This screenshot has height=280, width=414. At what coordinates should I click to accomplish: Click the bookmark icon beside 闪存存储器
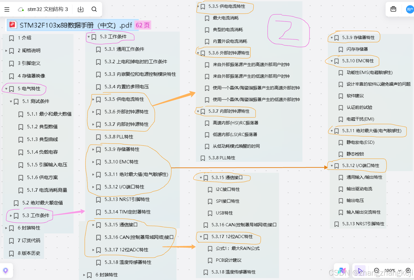(x=341, y=50)
